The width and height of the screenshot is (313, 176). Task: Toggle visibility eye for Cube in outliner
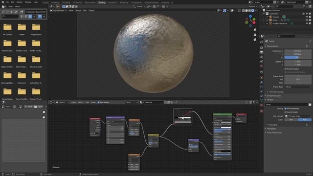(x=307, y=20)
